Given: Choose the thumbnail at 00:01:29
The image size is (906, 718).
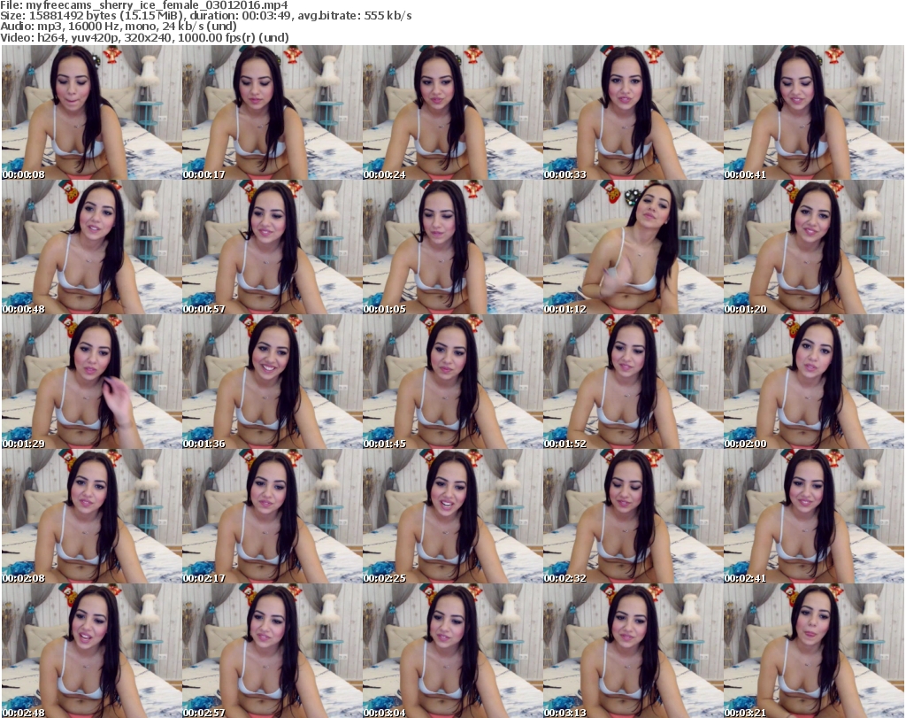Looking at the screenshot, I should pos(92,382).
